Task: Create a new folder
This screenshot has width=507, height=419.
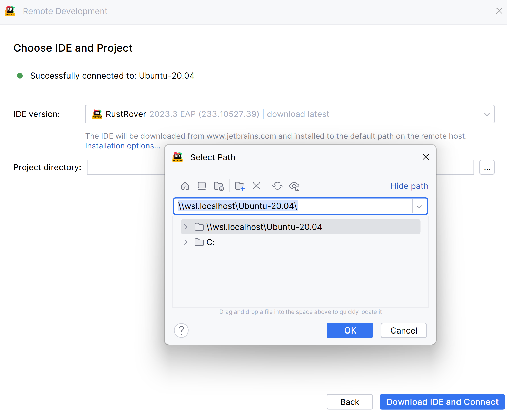Action: coord(240,186)
